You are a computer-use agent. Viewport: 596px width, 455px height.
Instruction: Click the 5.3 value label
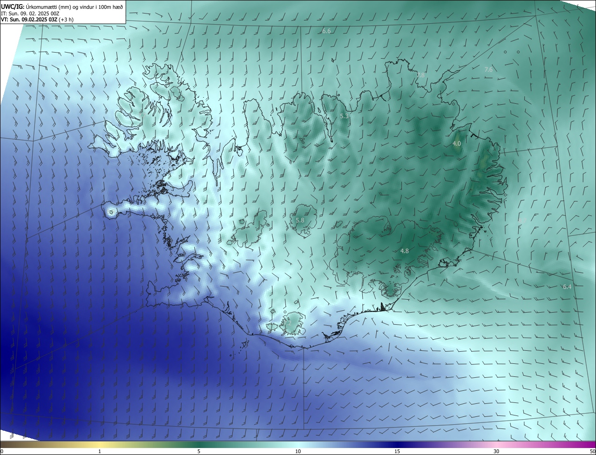tap(344, 116)
